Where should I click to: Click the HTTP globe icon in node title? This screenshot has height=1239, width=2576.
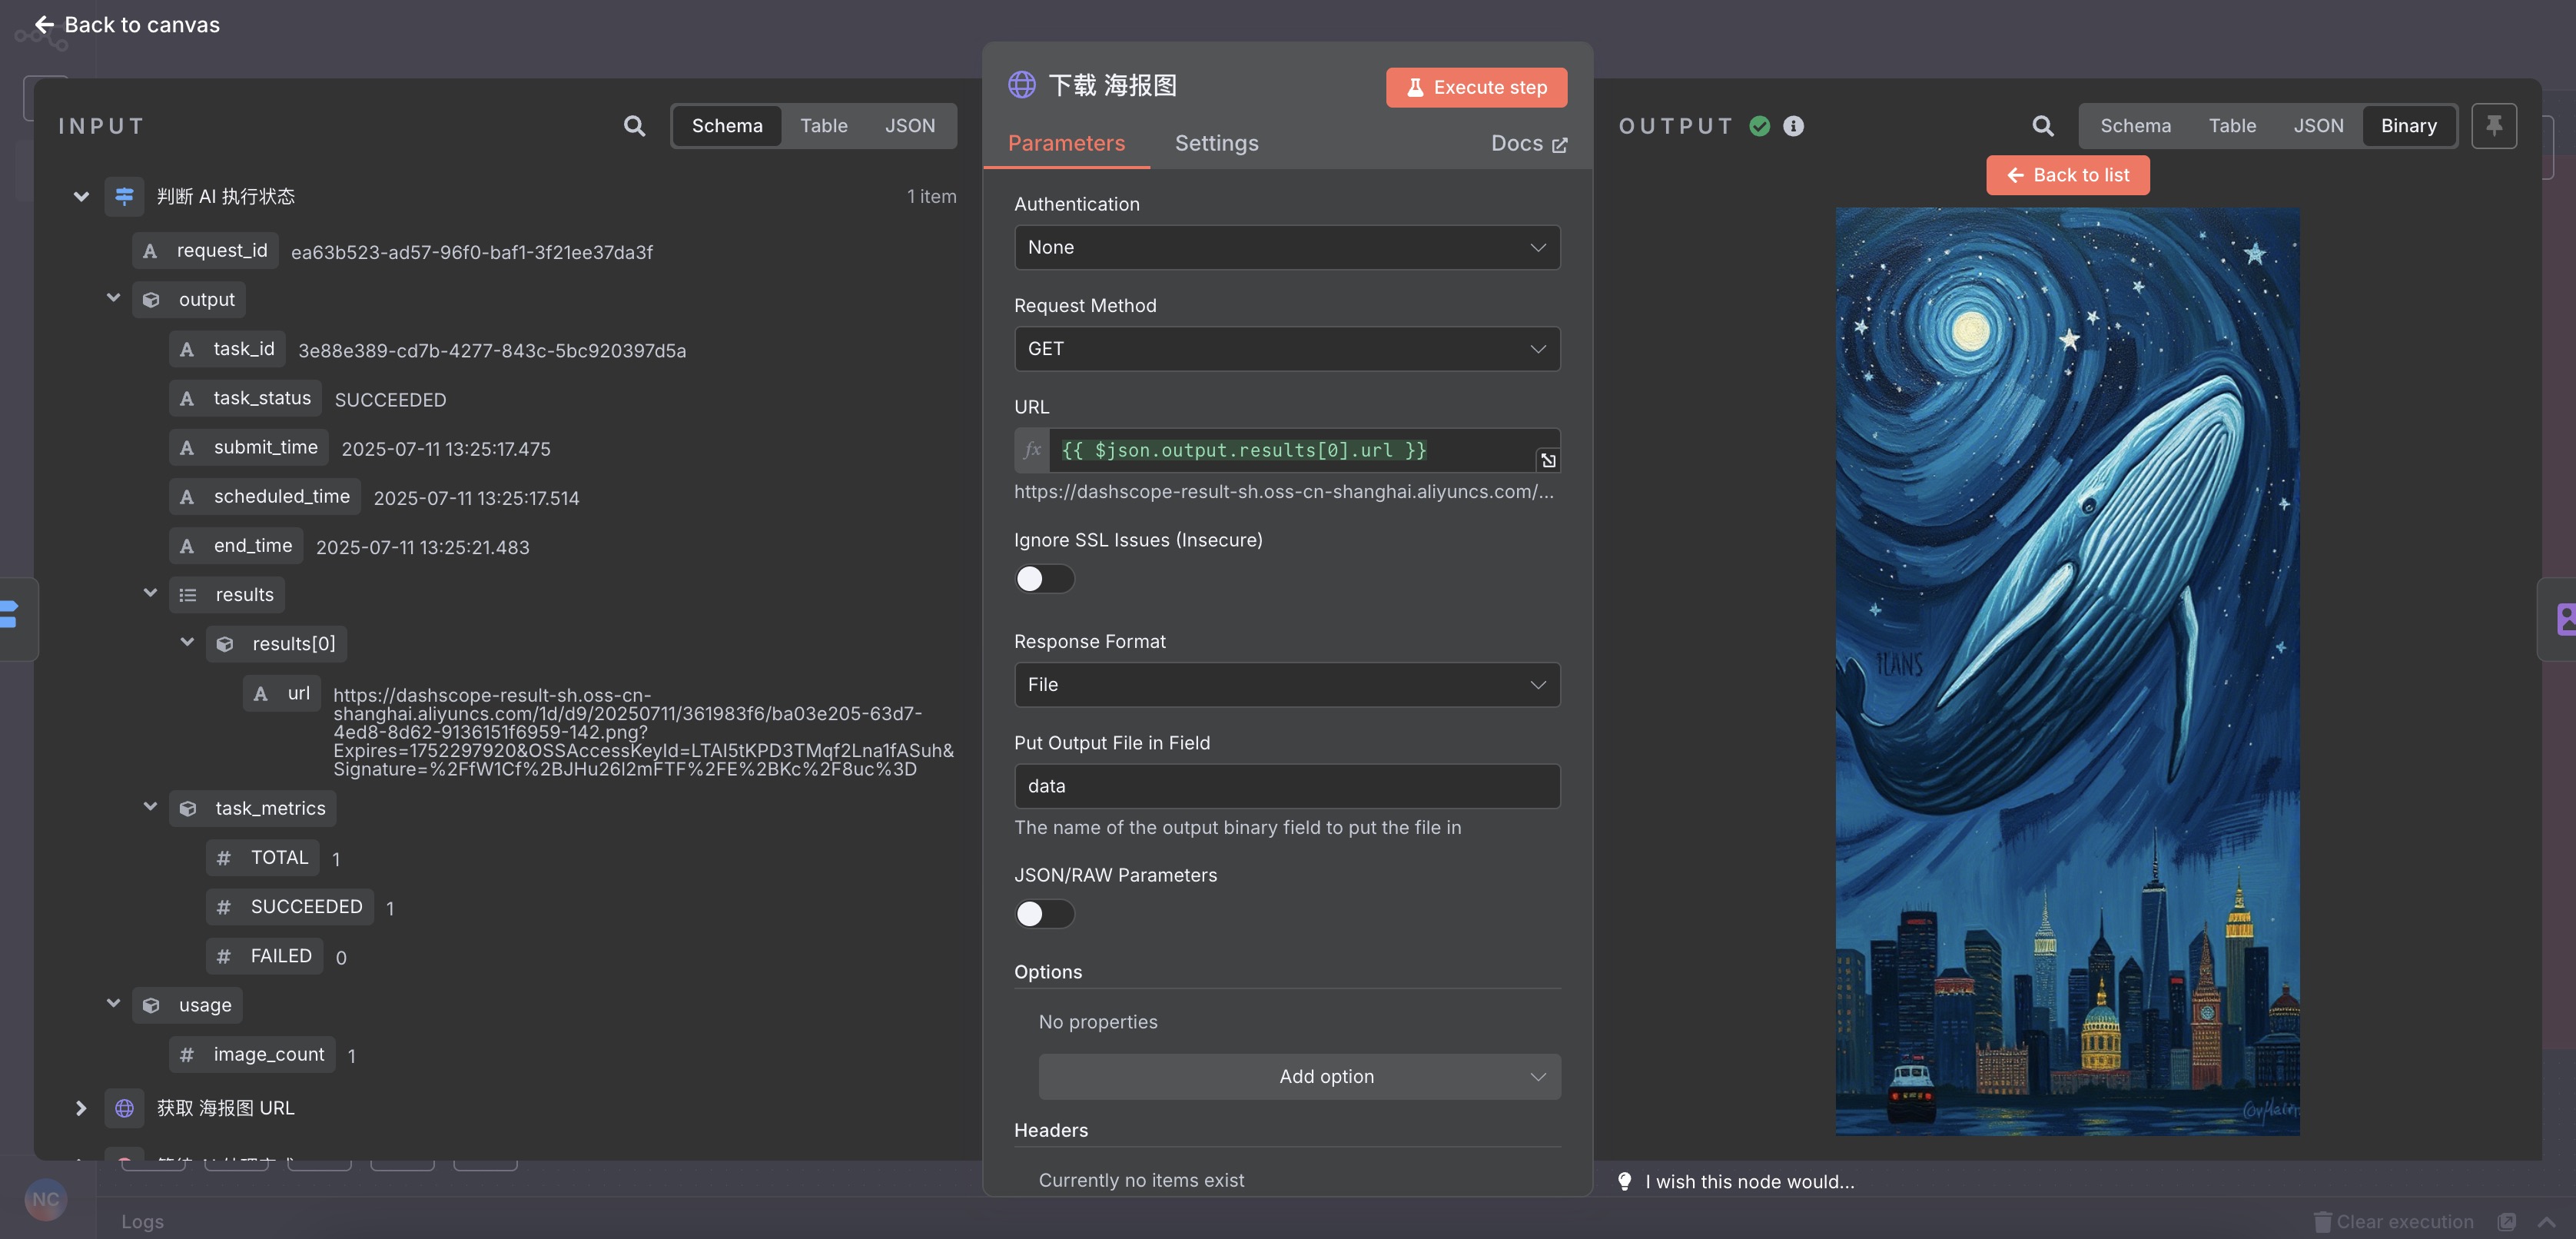1021,85
